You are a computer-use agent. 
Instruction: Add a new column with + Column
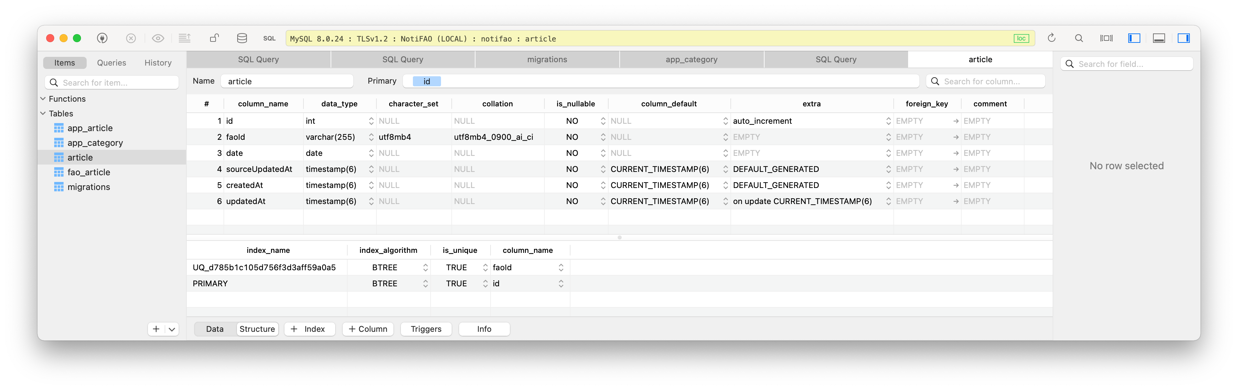[x=368, y=329]
